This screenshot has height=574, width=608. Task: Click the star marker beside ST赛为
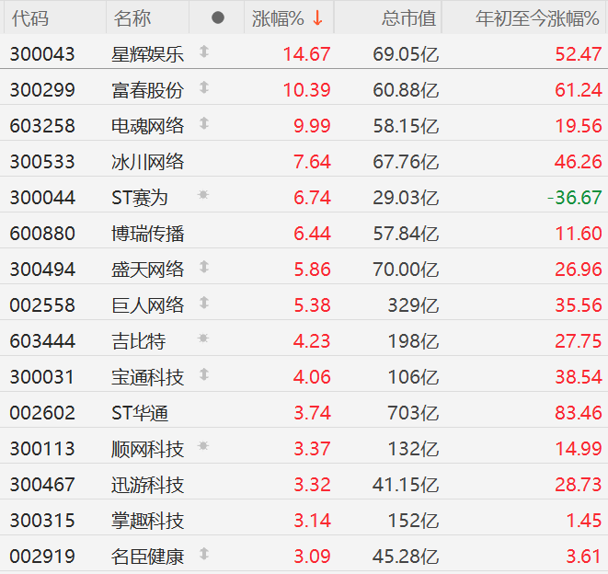203,195
